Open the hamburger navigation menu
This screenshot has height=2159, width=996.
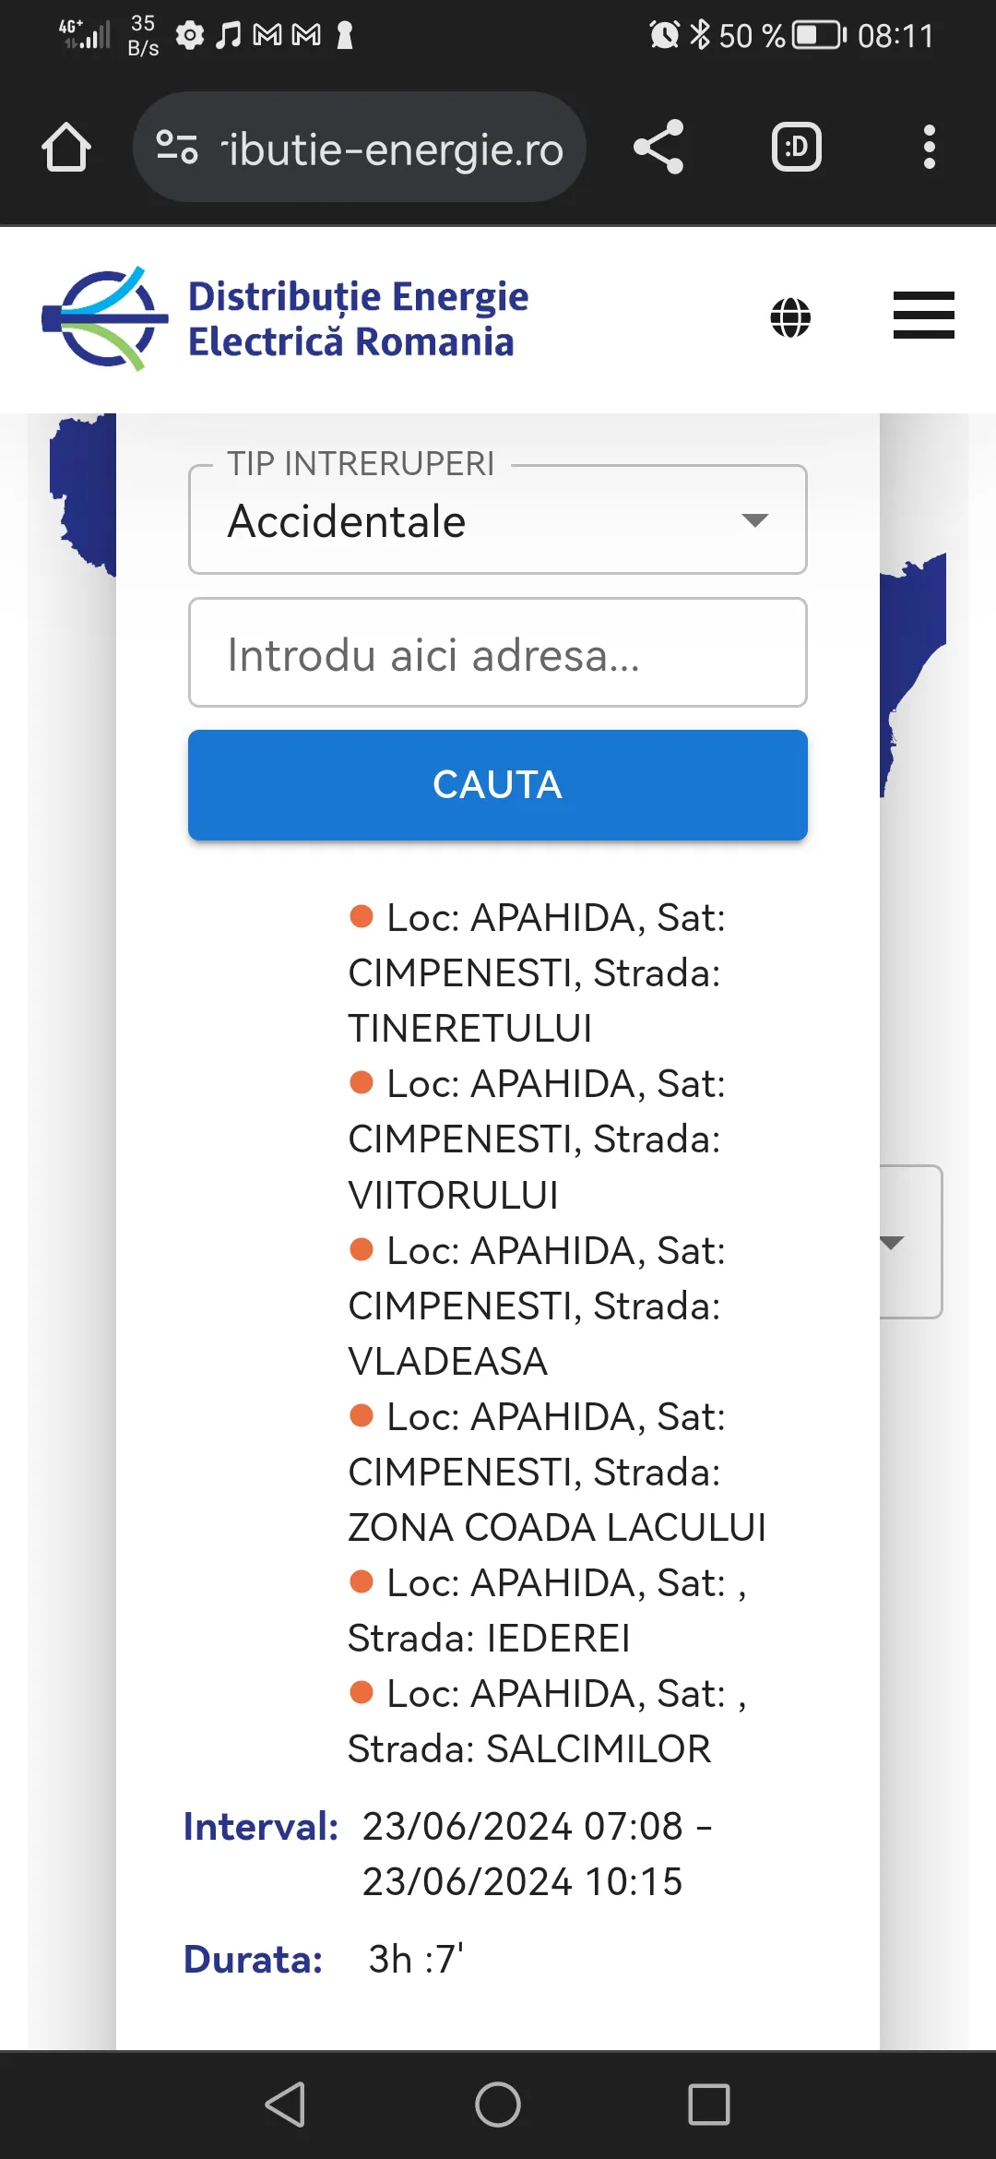tap(923, 316)
